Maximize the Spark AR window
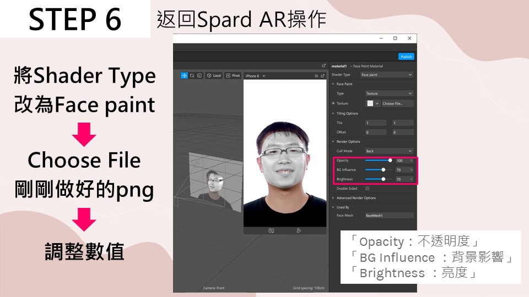This screenshot has width=529, height=297. click(x=396, y=38)
